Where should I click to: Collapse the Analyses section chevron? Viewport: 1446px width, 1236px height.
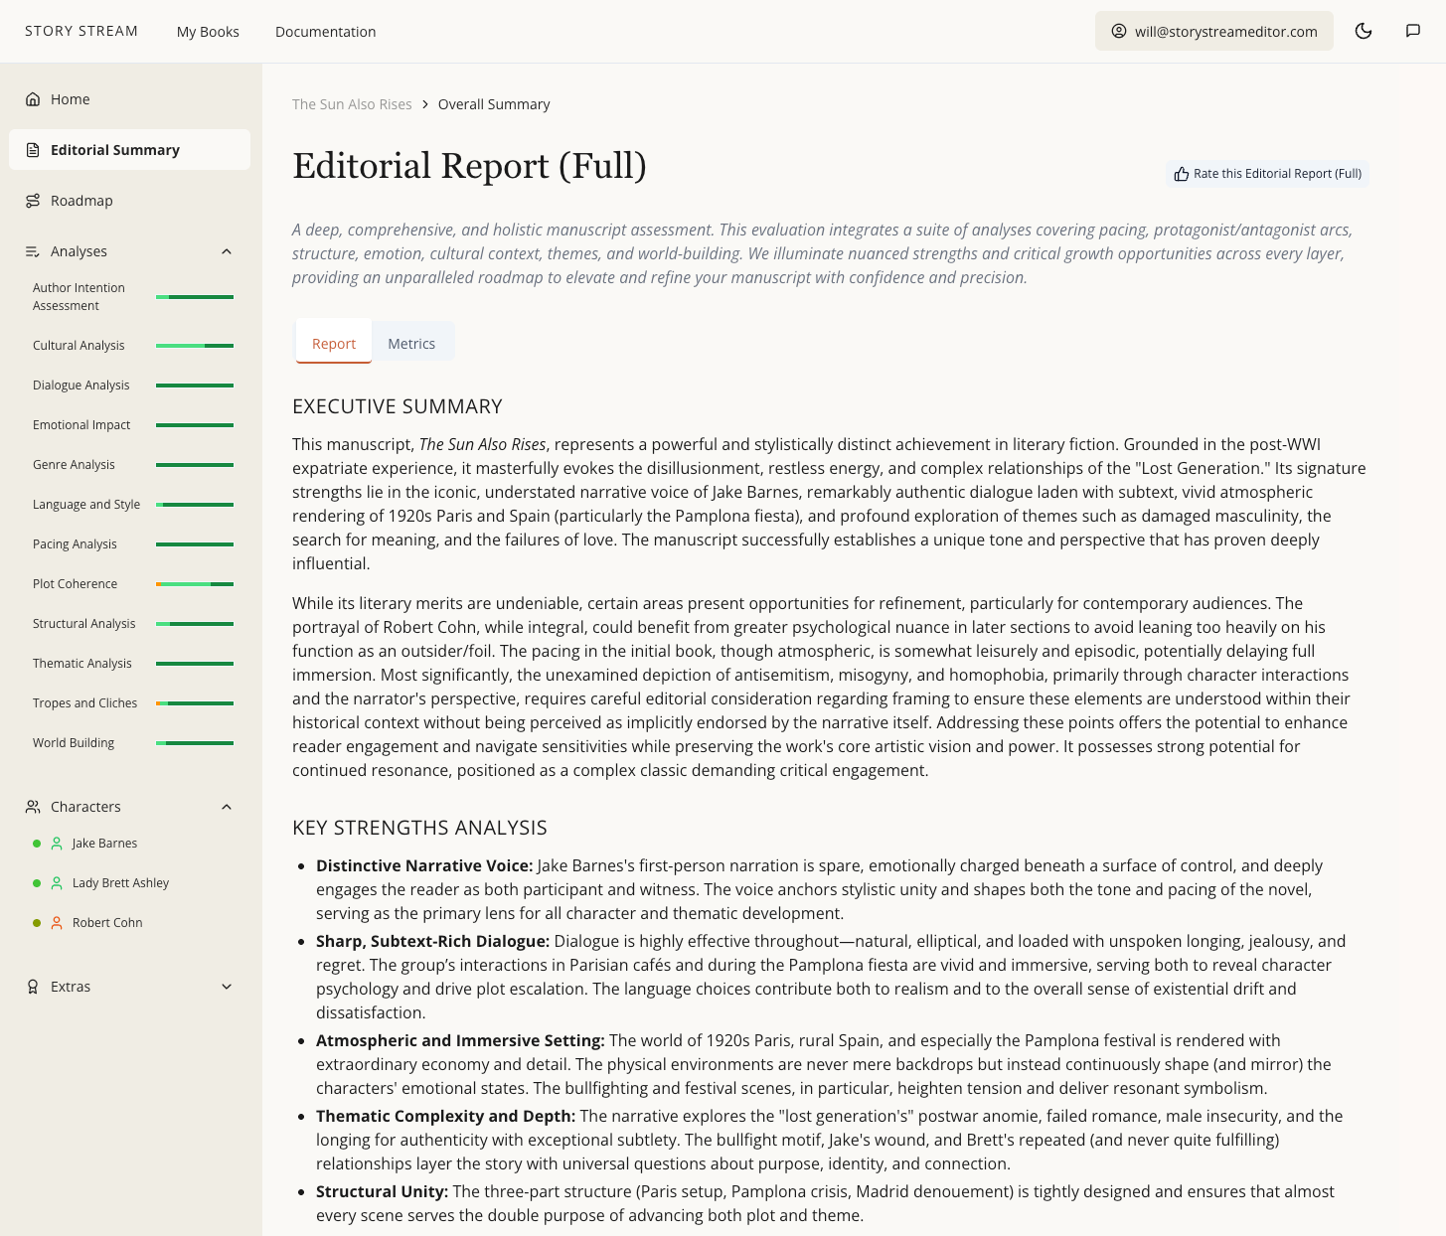pyautogui.click(x=227, y=251)
